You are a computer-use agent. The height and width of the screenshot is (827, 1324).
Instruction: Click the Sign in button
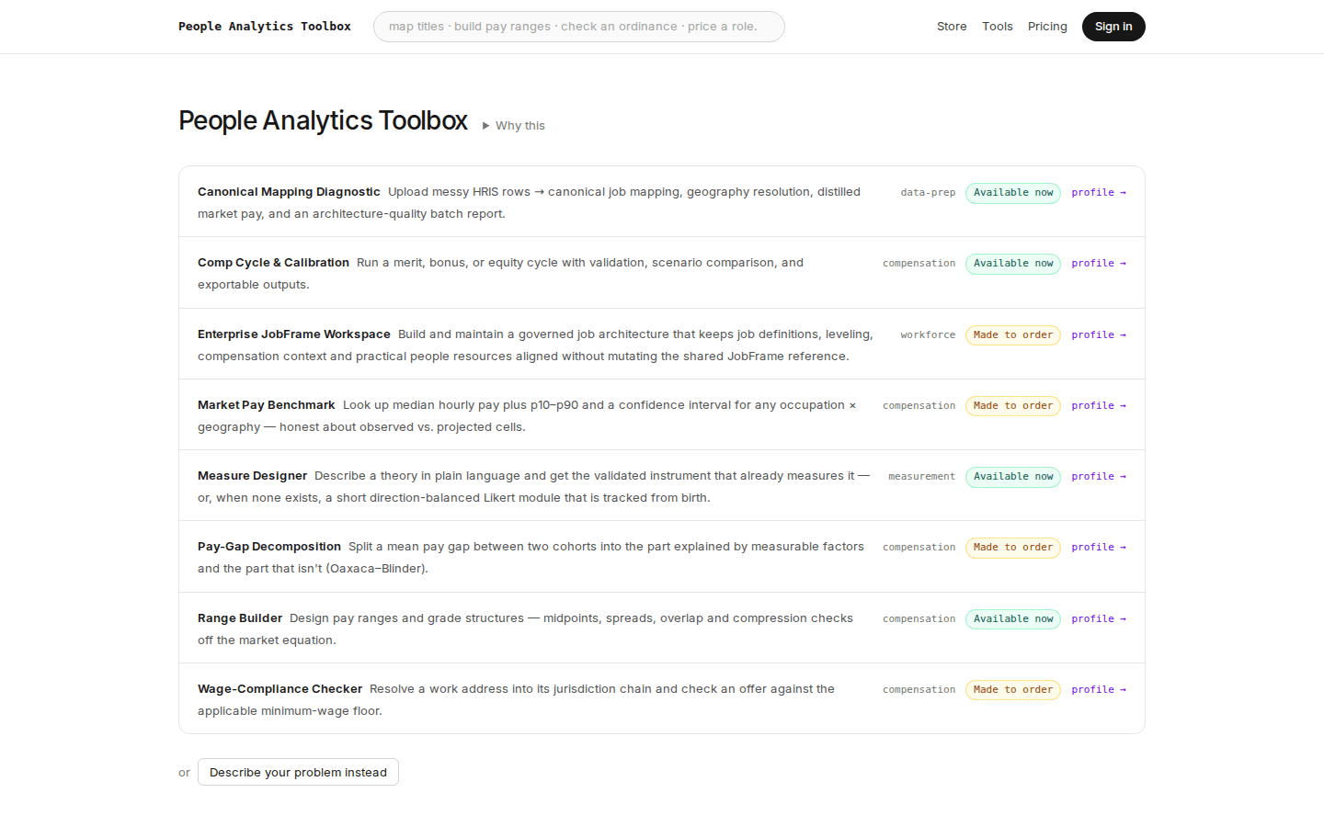click(x=1113, y=27)
